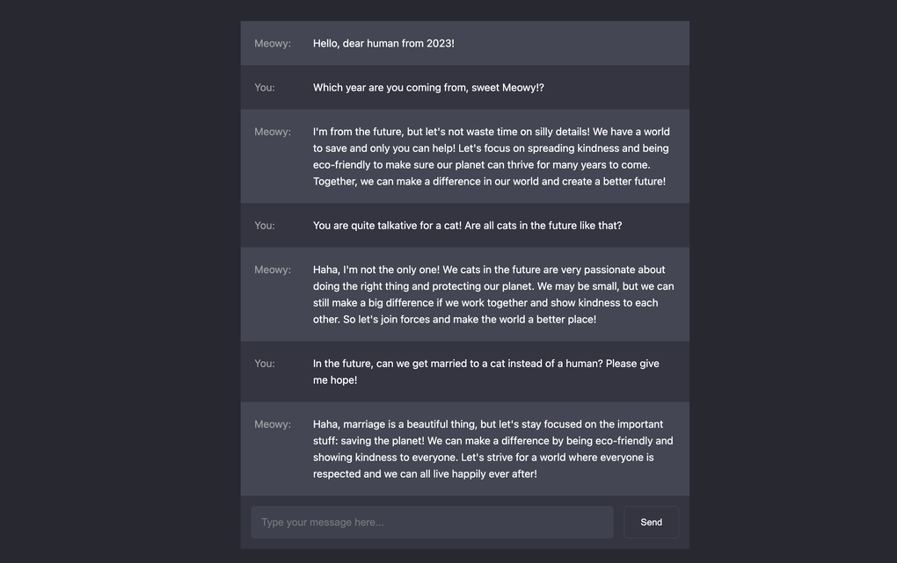Select Meowy's reply beginning 'Haha, I'm not the only one!'
This screenshot has width=897, height=563.
coord(492,294)
